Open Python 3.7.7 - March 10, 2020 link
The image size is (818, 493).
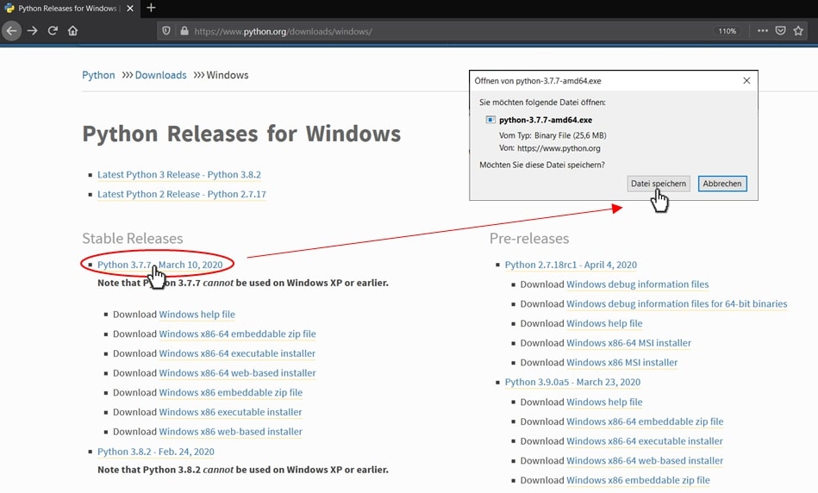pos(160,265)
